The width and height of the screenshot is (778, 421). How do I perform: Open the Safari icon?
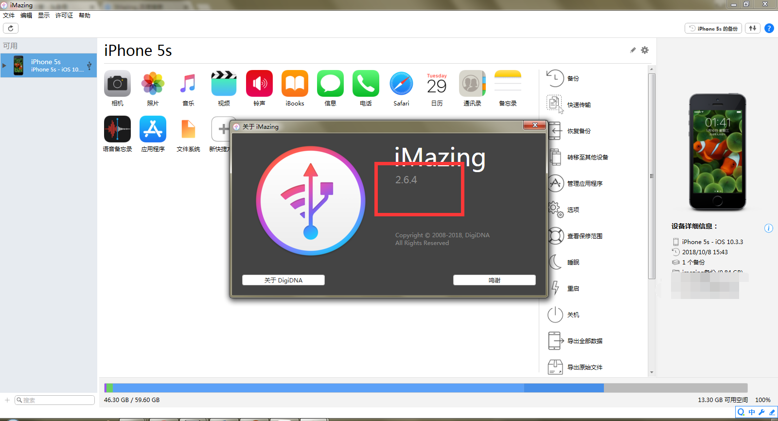(x=401, y=84)
